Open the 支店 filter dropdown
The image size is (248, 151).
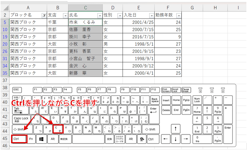pos(65,16)
